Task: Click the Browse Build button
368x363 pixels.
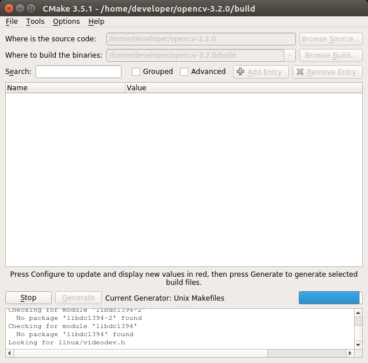Action: coord(331,55)
